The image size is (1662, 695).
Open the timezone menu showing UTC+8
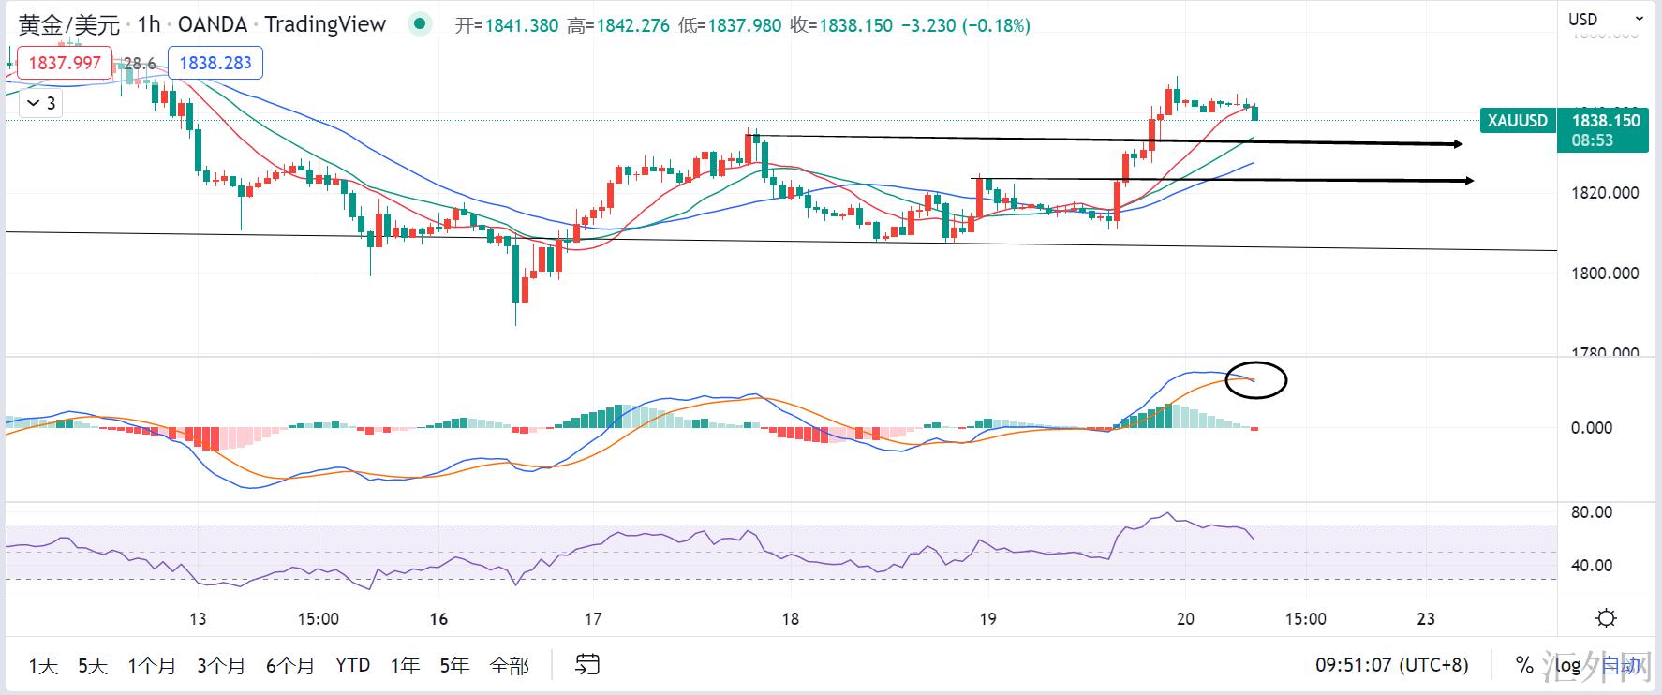[x=1391, y=665]
